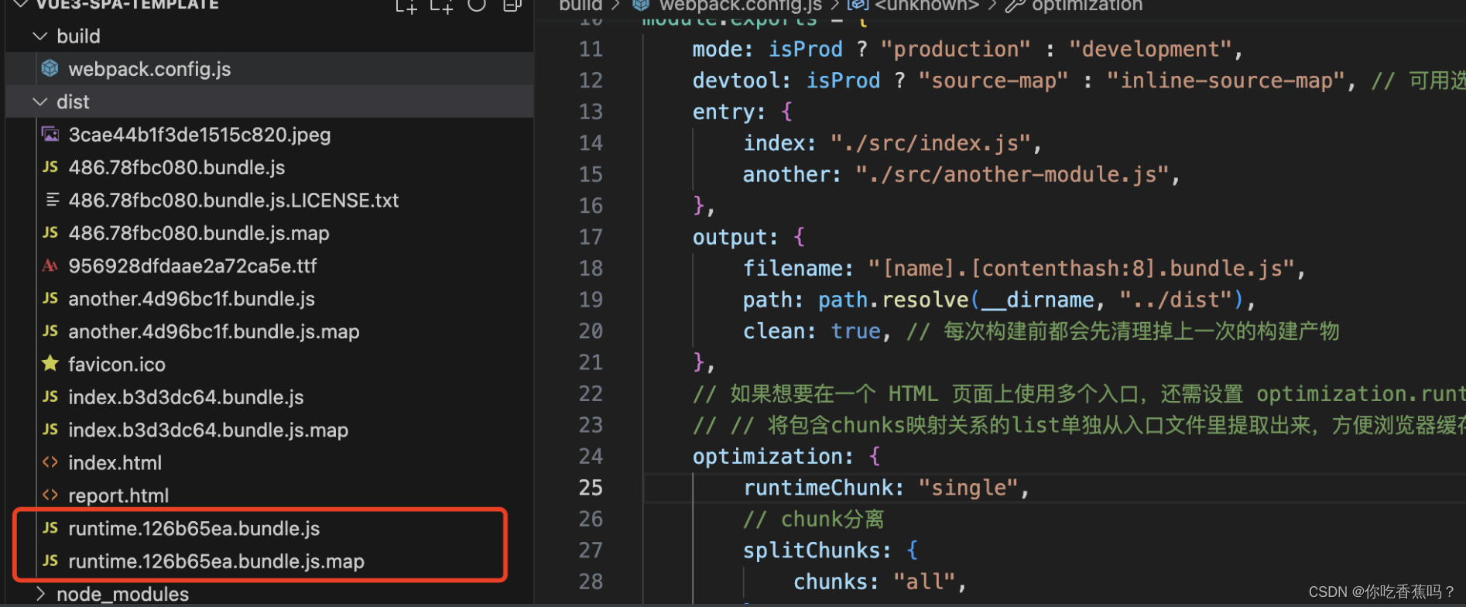Collapse the dist folder
Viewport: 1466px width, 607px height.
pos(39,102)
